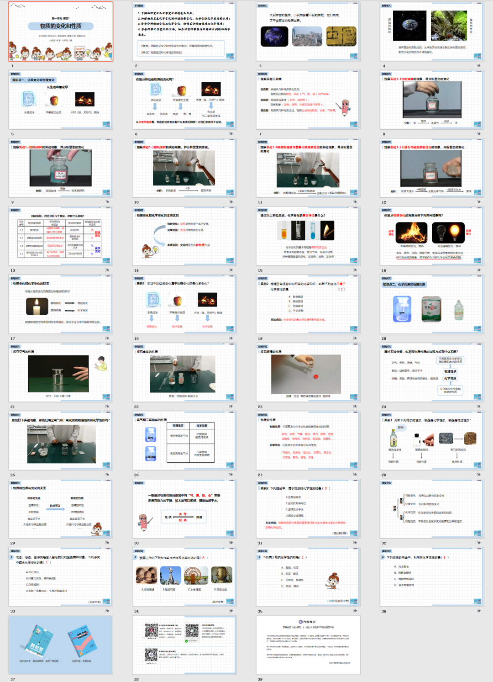Click the transition star icon under slide 22
The width and height of the screenshot is (493, 682).
pos(231,407)
